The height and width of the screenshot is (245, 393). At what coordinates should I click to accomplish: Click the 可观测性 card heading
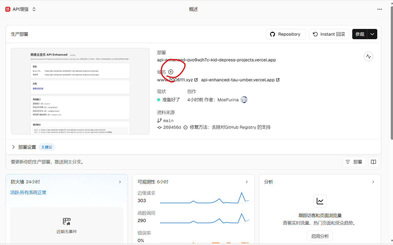146,182
